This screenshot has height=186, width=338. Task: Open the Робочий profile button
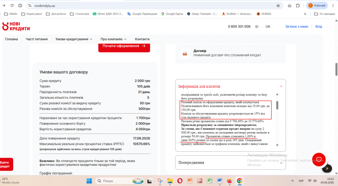(317, 6)
